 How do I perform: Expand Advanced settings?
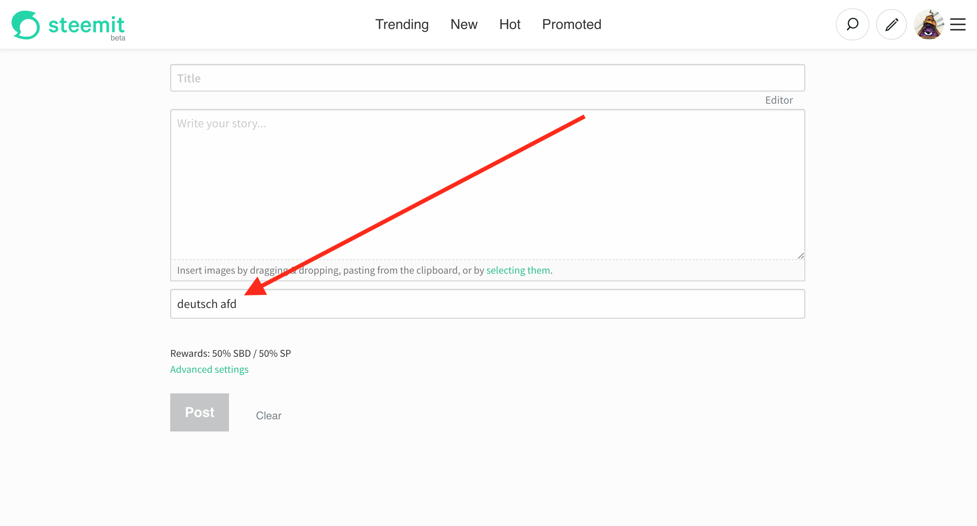209,369
